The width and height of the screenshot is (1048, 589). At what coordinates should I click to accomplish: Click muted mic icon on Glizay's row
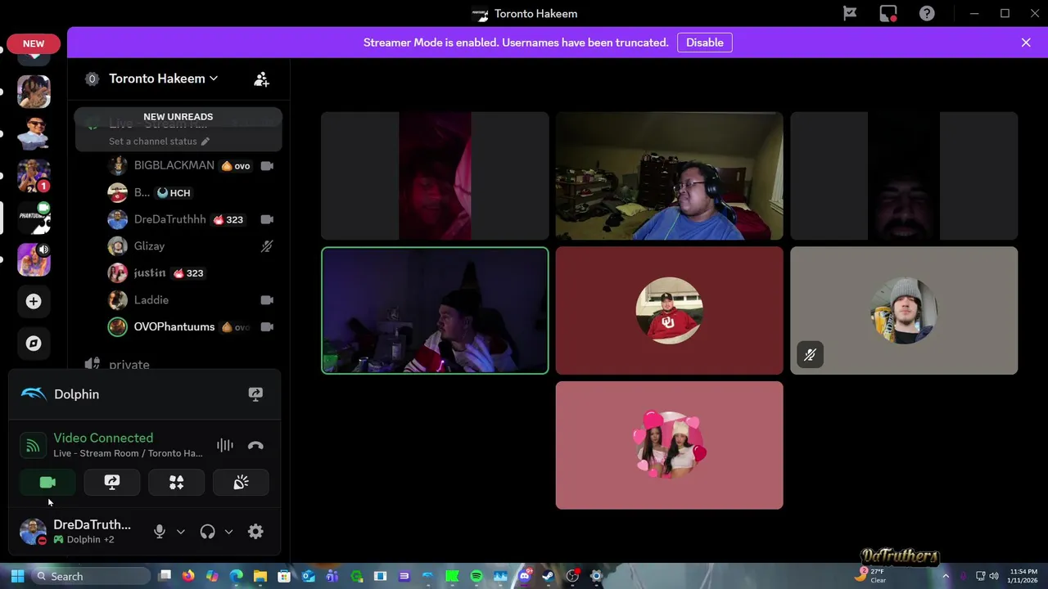pos(267,246)
